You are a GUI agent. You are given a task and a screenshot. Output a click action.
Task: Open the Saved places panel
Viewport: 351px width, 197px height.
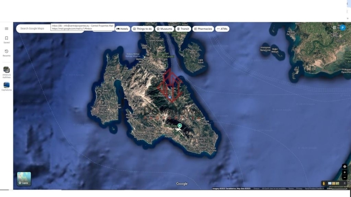(x=6, y=39)
